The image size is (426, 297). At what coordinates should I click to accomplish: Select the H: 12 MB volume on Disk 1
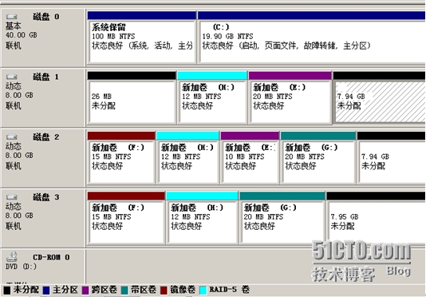[212, 97]
